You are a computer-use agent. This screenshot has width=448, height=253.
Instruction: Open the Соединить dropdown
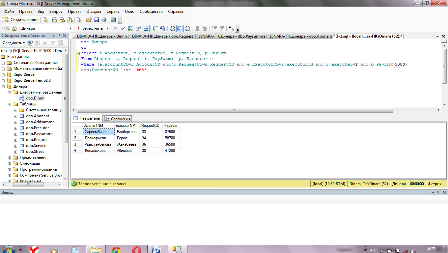point(14,43)
